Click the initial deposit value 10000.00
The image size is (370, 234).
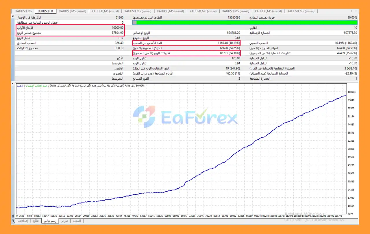click(117, 28)
